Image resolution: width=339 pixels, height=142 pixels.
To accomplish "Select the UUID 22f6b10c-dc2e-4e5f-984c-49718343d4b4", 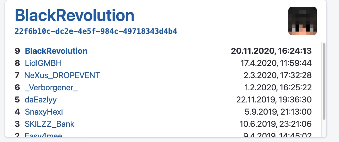I will coord(96,31).
